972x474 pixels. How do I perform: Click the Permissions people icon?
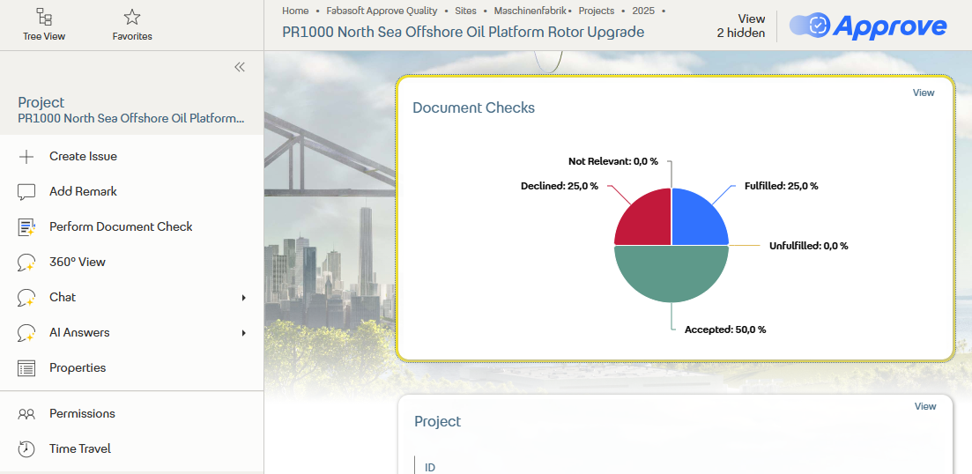tap(26, 414)
